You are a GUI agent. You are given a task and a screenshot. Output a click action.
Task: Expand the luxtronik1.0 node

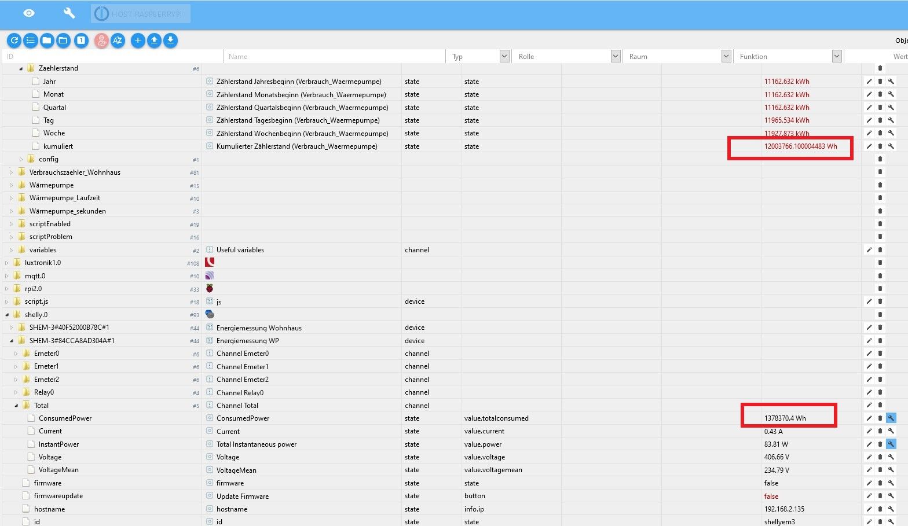6,263
